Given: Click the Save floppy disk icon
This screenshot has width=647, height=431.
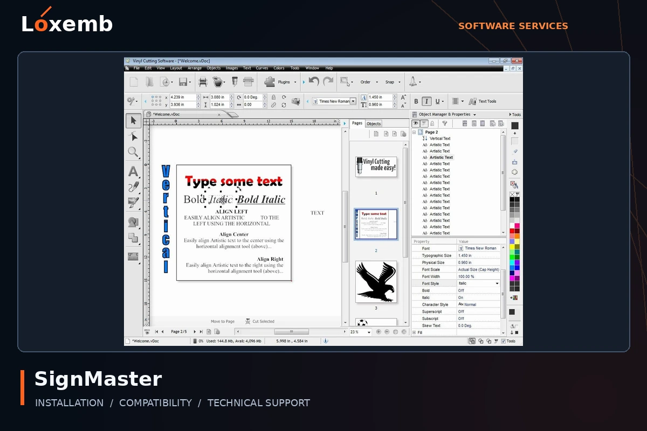Looking at the screenshot, I should click(183, 82).
